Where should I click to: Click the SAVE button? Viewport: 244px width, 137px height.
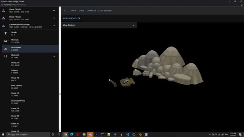[x=82, y=11]
